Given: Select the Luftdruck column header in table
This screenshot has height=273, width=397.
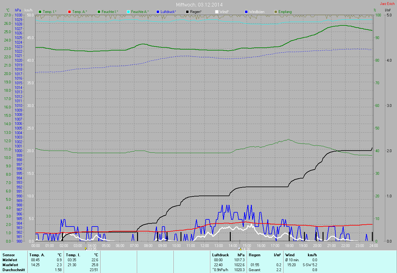Looking at the screenshot, I should click(x=220, y=255).
